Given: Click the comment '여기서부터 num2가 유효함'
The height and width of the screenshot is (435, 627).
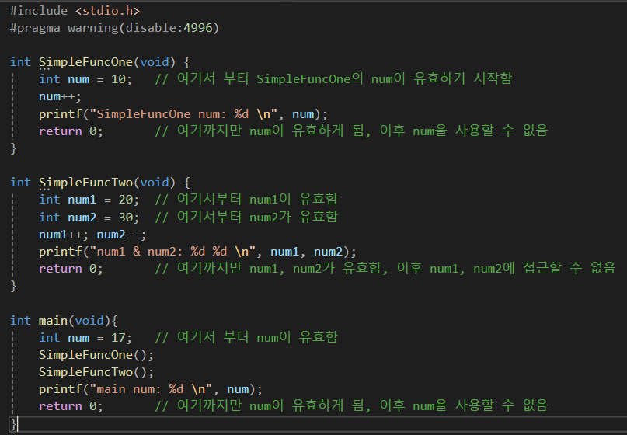Looking at the screenshot, I should (x=246, y=217).
